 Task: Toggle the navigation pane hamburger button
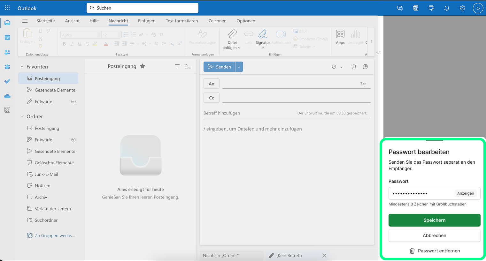[25, 21]
